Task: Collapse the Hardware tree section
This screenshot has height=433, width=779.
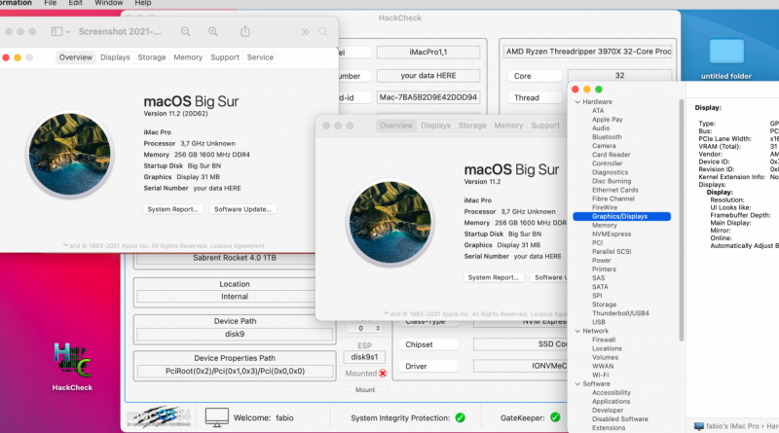Action: [577, 101]
